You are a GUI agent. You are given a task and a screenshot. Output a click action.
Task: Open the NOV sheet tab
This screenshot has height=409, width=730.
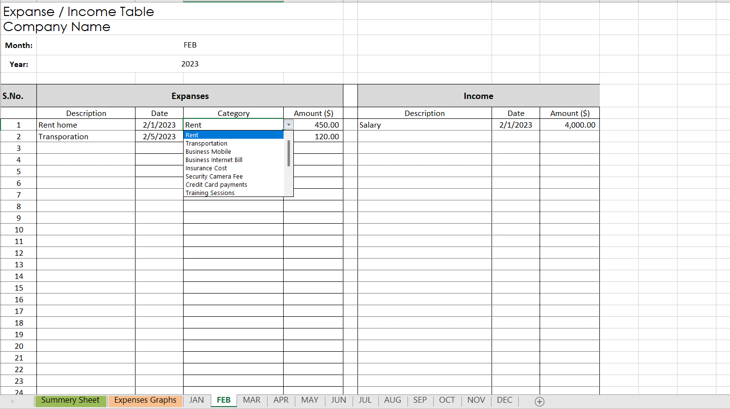pyautogui.click(x=476, y=400)
